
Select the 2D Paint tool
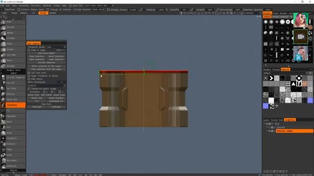(13, 38)
